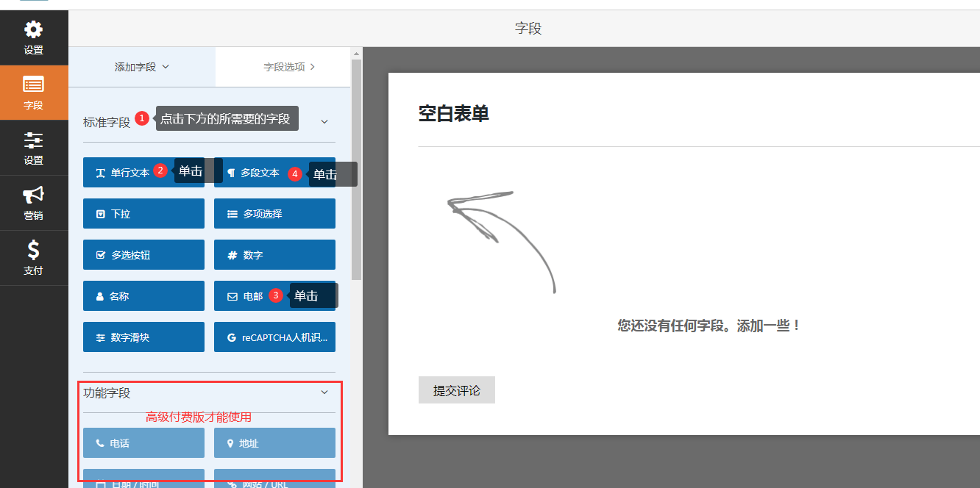Collapse the 功能字段 section chevron

(324, 392)
